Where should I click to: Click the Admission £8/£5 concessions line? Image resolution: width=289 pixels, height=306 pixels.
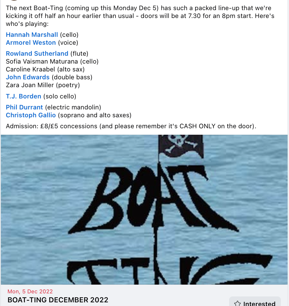point(131,126)
